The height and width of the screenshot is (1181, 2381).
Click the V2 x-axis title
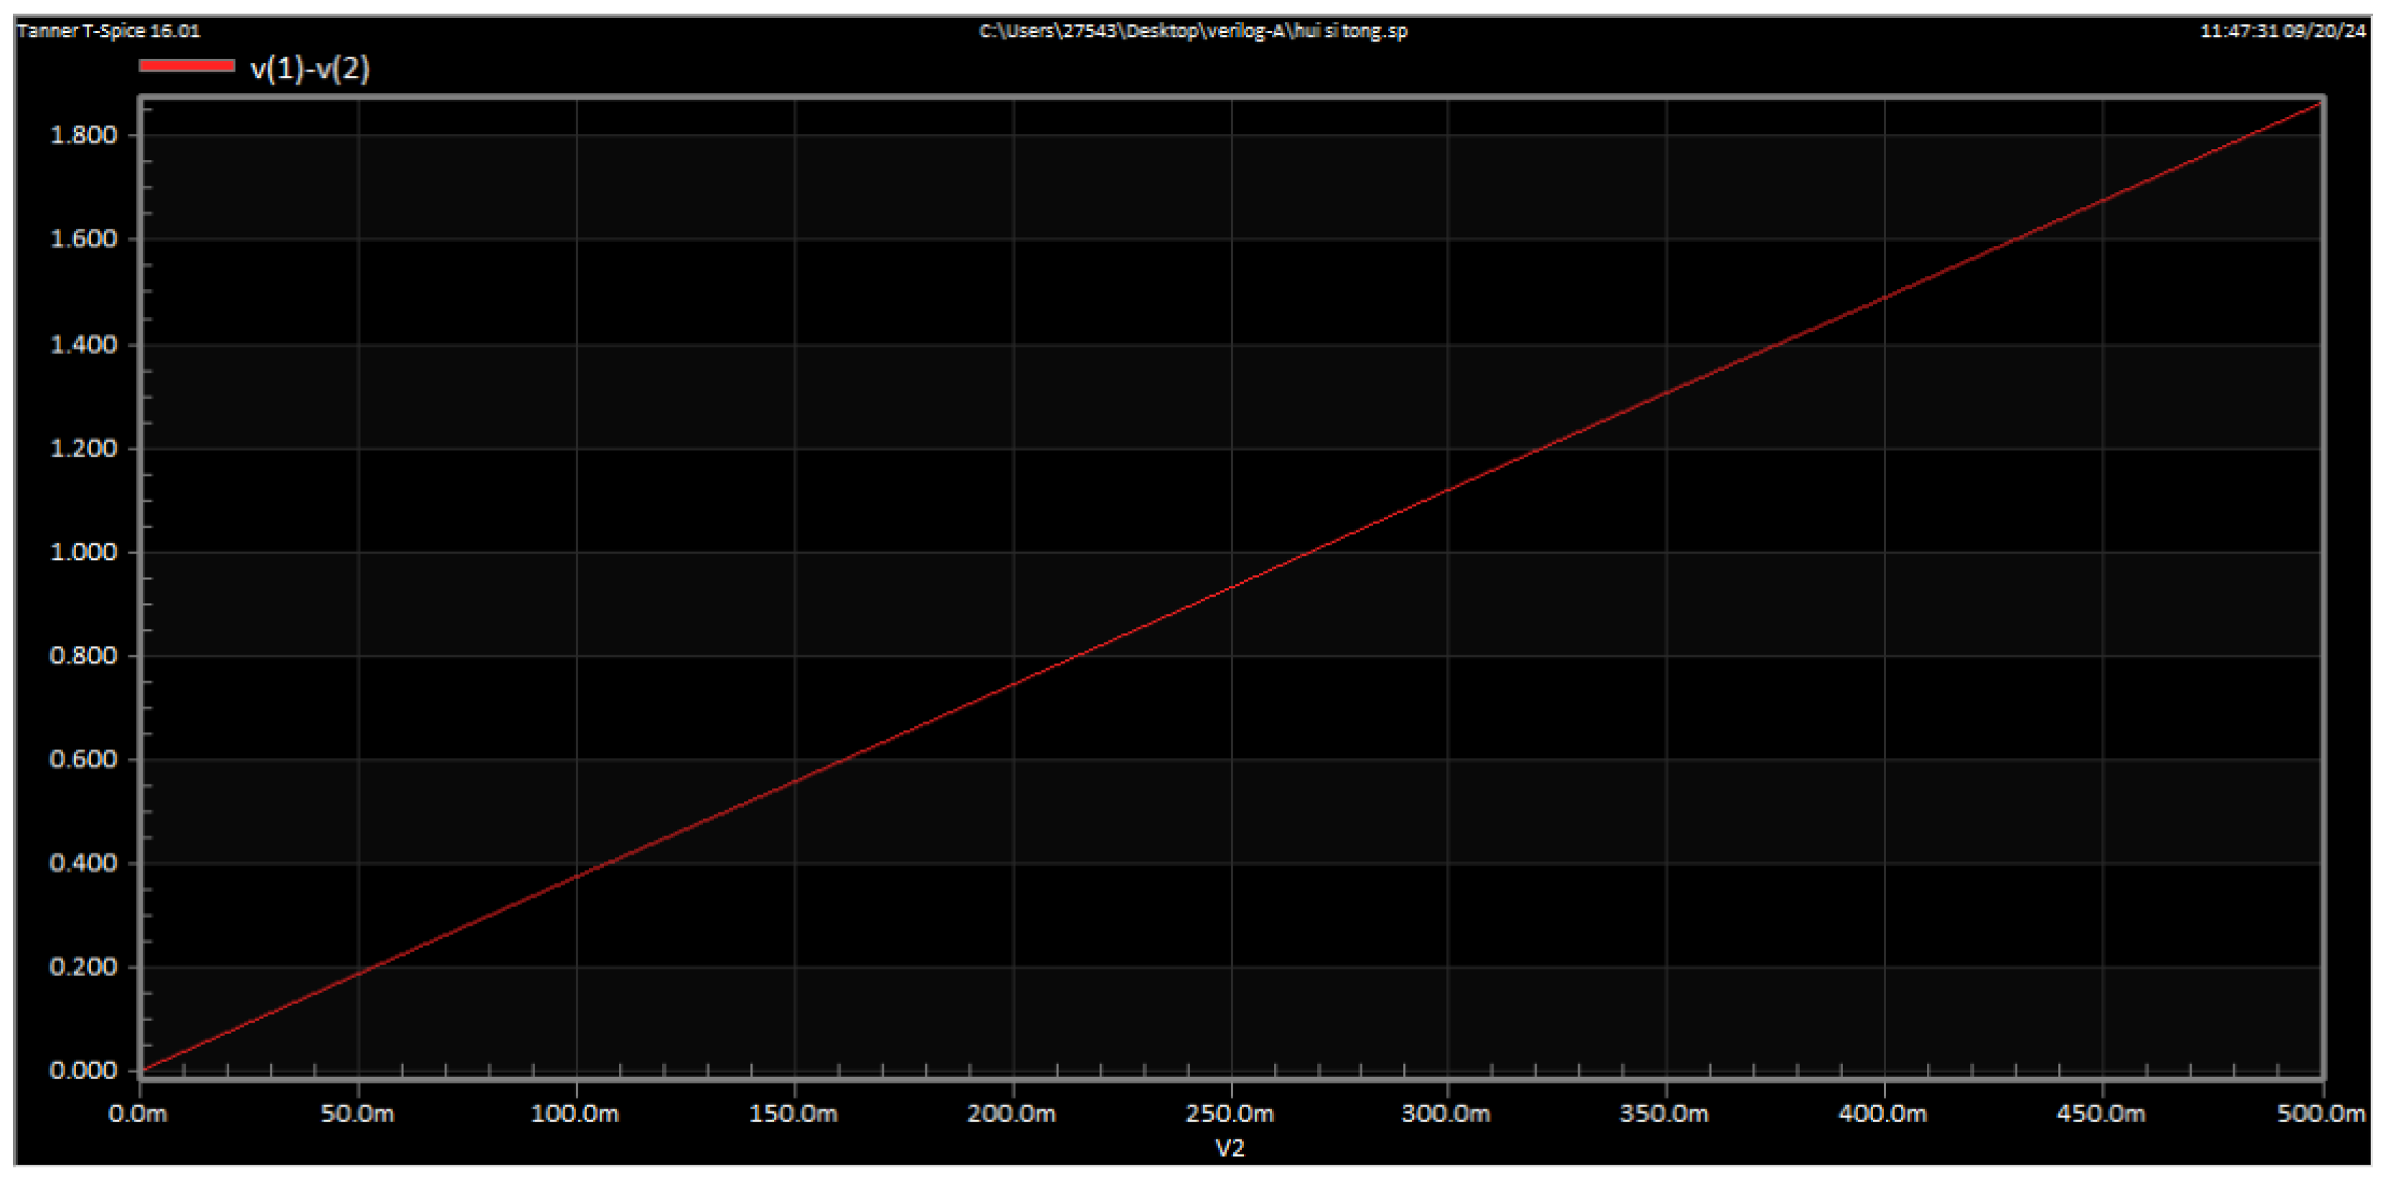[x=1230, y=1149]
